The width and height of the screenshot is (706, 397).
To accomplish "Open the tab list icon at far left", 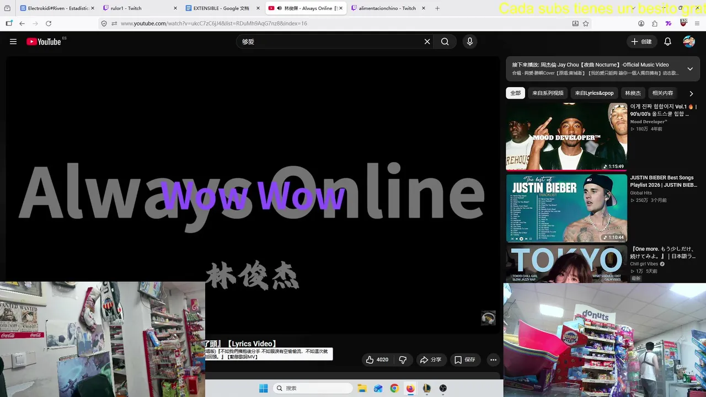I will (7, 8).
